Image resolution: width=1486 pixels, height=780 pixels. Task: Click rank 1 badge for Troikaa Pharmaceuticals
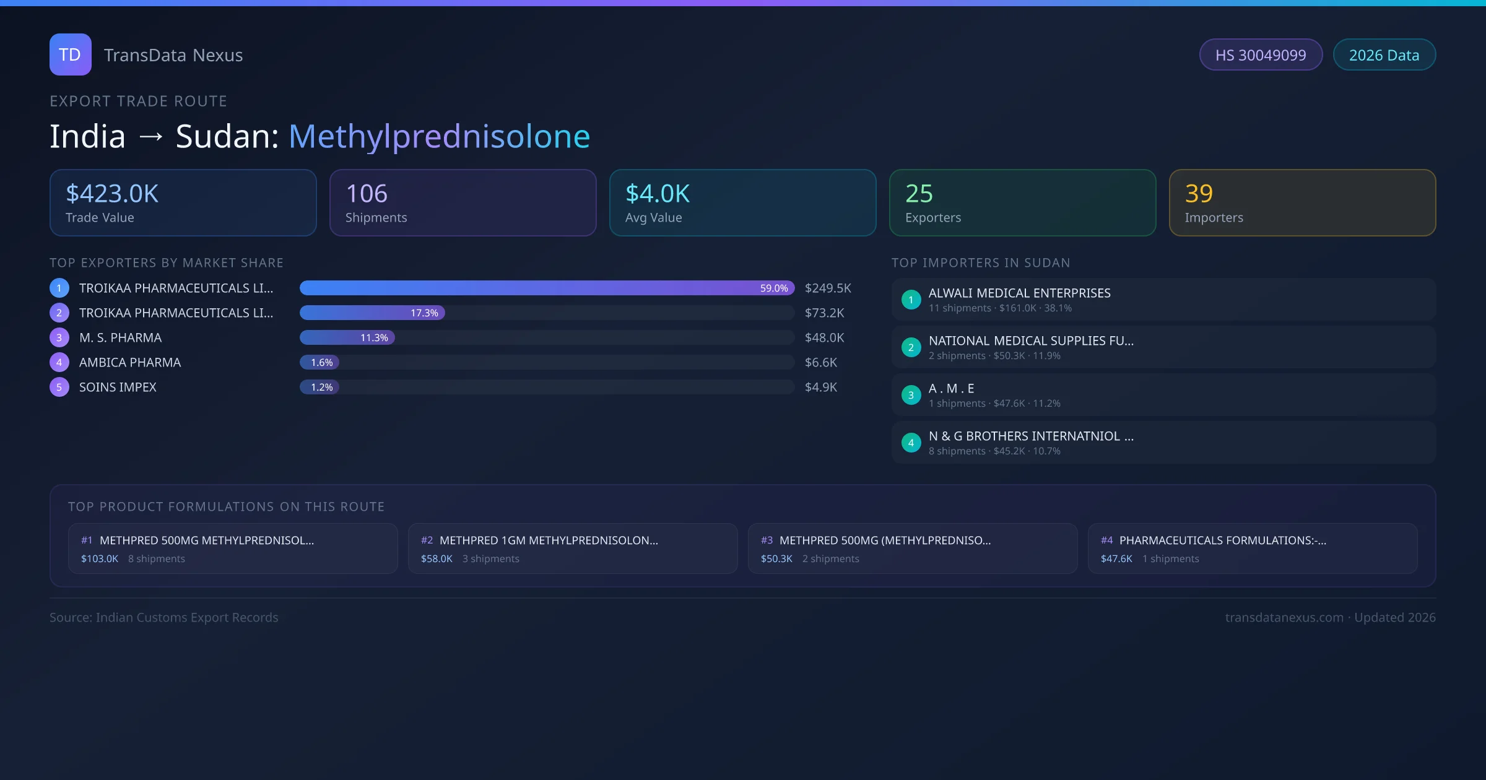point(59,288)
